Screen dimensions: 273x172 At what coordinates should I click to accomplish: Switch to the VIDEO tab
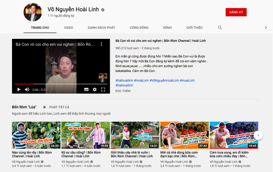pos(68,27)
